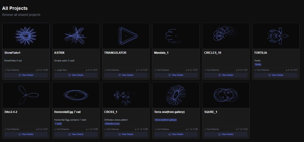
Task: Click the Terra one(from gallery) tag badge
Action: click(165, 120)
